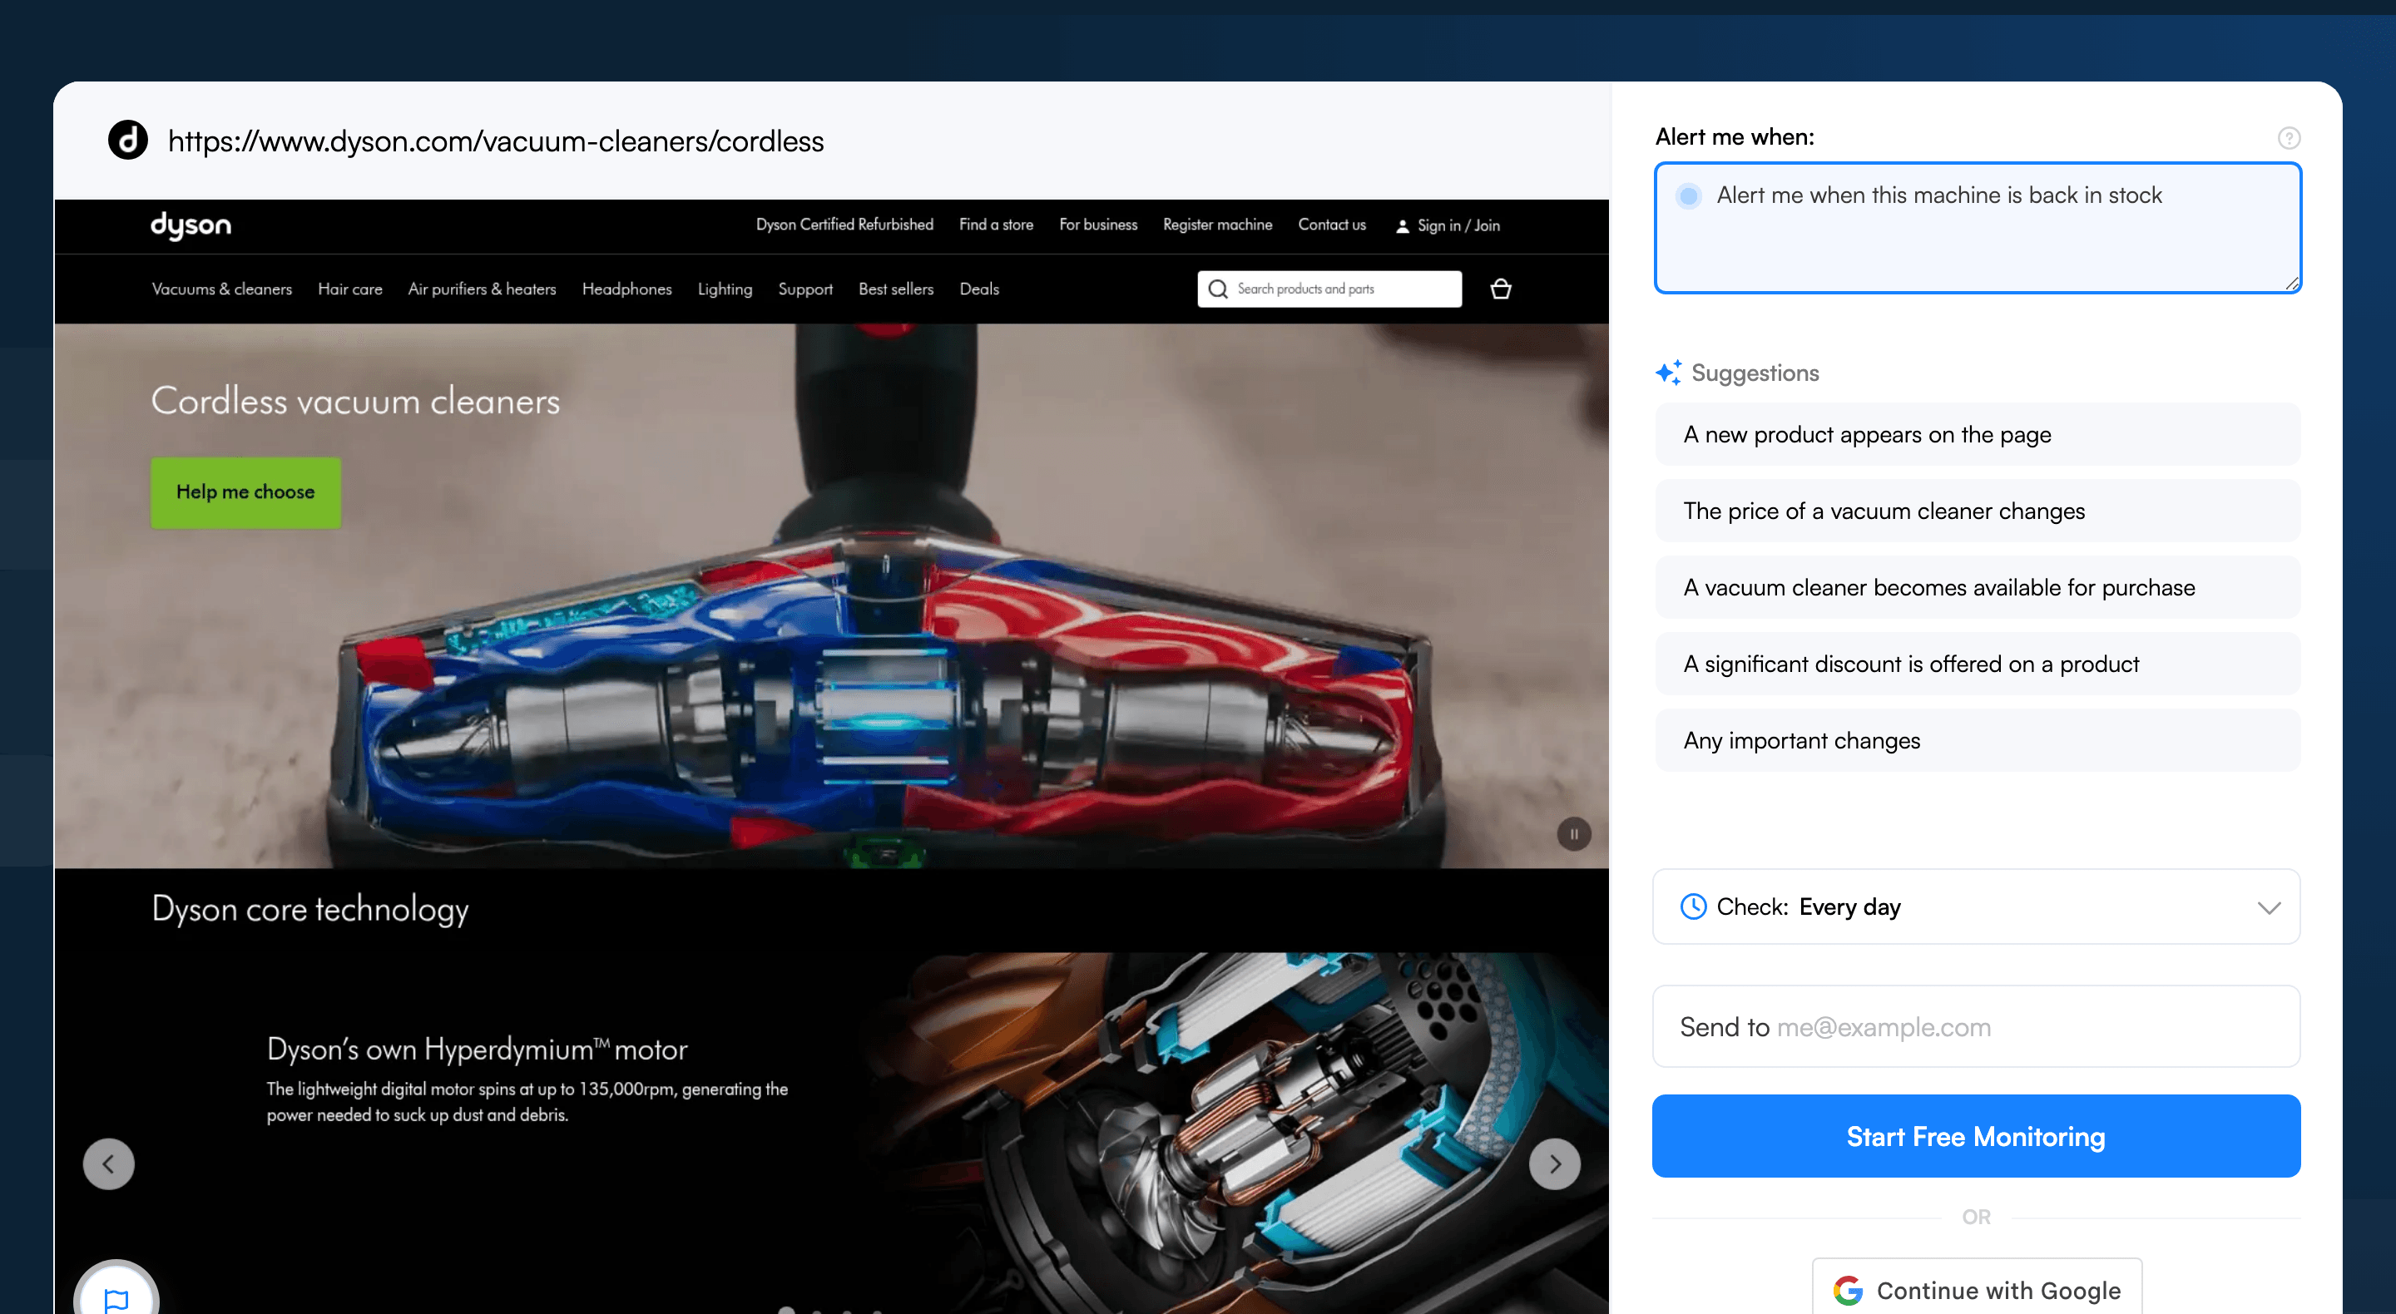The width and height of the screenshot is (2396, 1314).
Task: Click the Suggestions sparkle icon
Action: tap(1669, 373)
